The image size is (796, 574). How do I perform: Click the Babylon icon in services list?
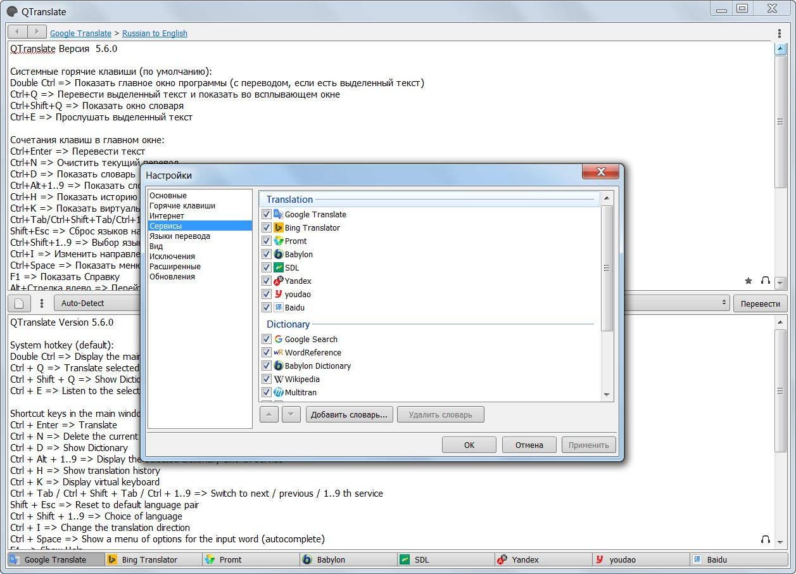279,254
